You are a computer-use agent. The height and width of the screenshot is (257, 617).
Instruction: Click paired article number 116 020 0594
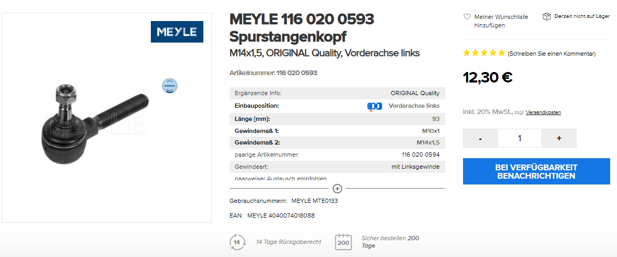(420, 155)
